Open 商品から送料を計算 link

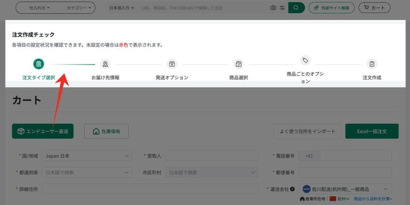point(373,199)
